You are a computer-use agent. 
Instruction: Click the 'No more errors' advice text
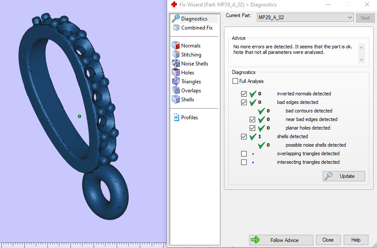[293, 49]
